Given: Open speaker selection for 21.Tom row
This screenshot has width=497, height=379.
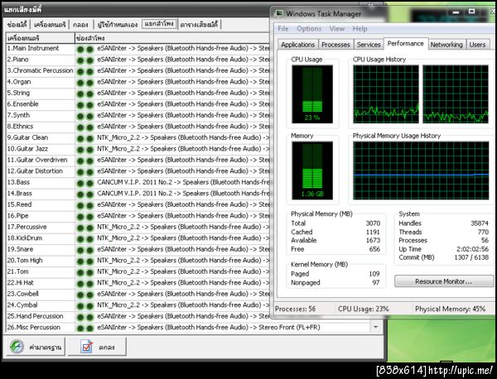Looking at the screenshot, I should pyautogui.click(x=183, y=271).
